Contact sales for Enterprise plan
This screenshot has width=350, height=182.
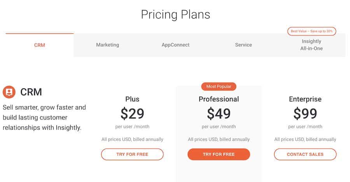point(305,154)
